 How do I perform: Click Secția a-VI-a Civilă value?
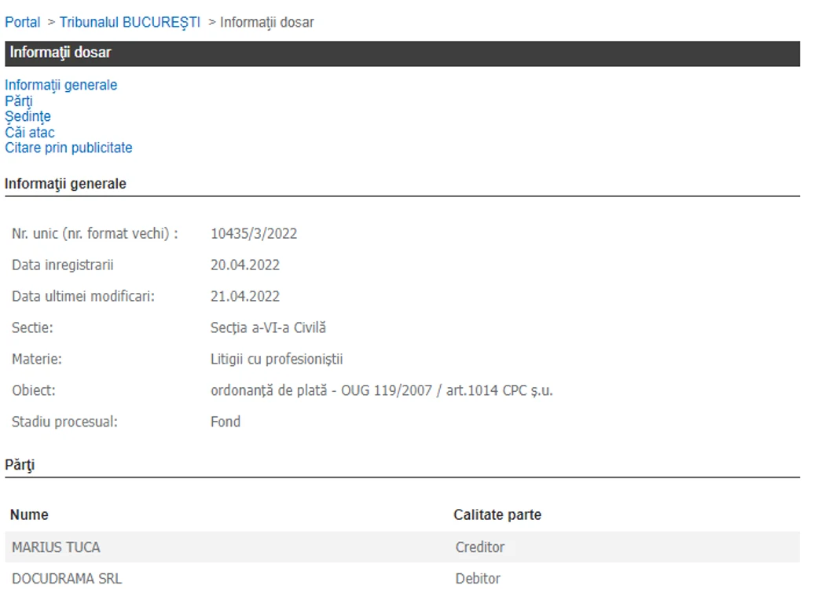pyautogui.click(x=268, y=327)
